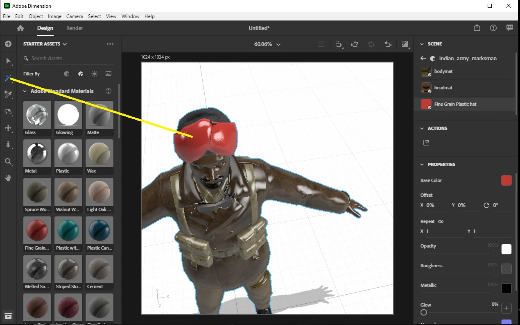
Task: Filter assets by Materials
Action: (x=81, y=74)
